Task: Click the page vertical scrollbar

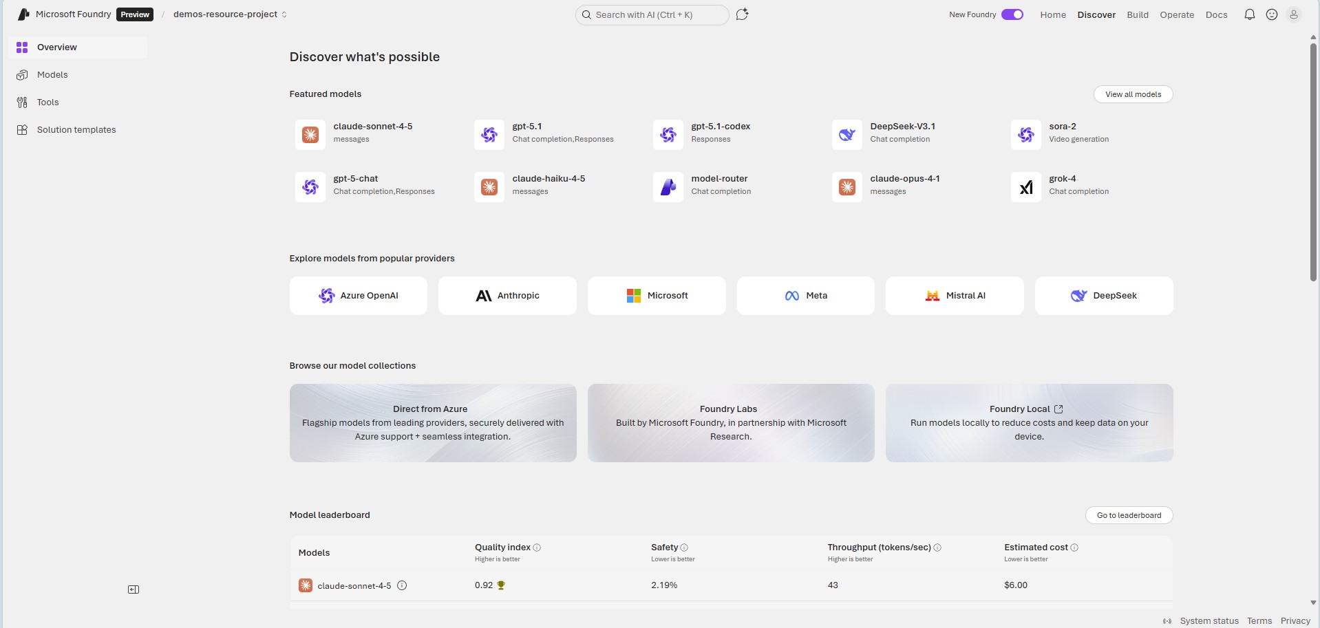Action: pyautogui.click(x=1313, y=162)
